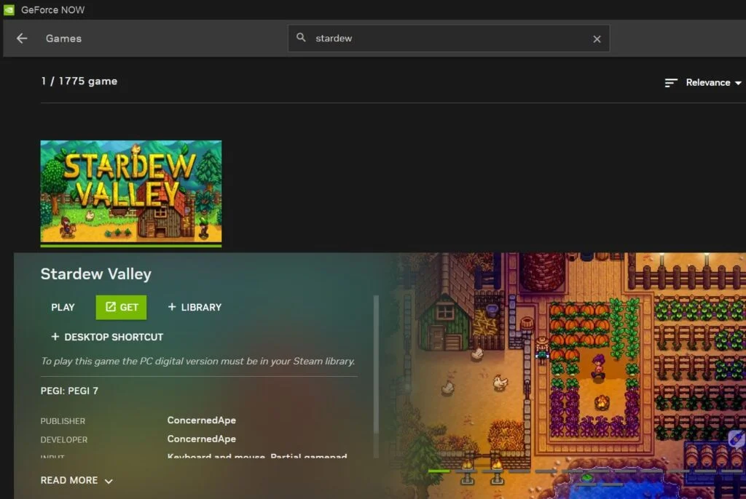Open the Relevance sort dropdown

tap(713, 83)
